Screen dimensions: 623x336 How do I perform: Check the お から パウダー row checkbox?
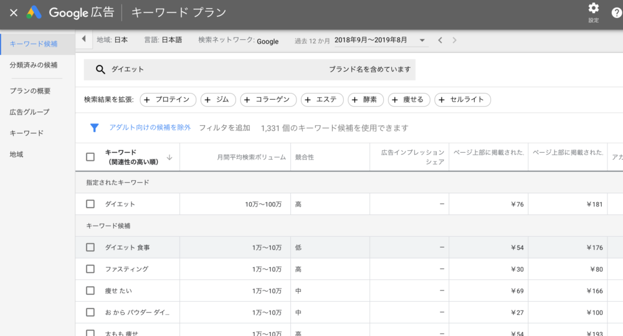[x=90, y=312]
